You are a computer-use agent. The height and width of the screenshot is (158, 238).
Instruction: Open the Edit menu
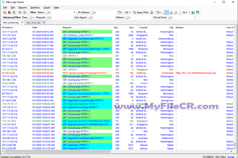click(x=13, y=8)
